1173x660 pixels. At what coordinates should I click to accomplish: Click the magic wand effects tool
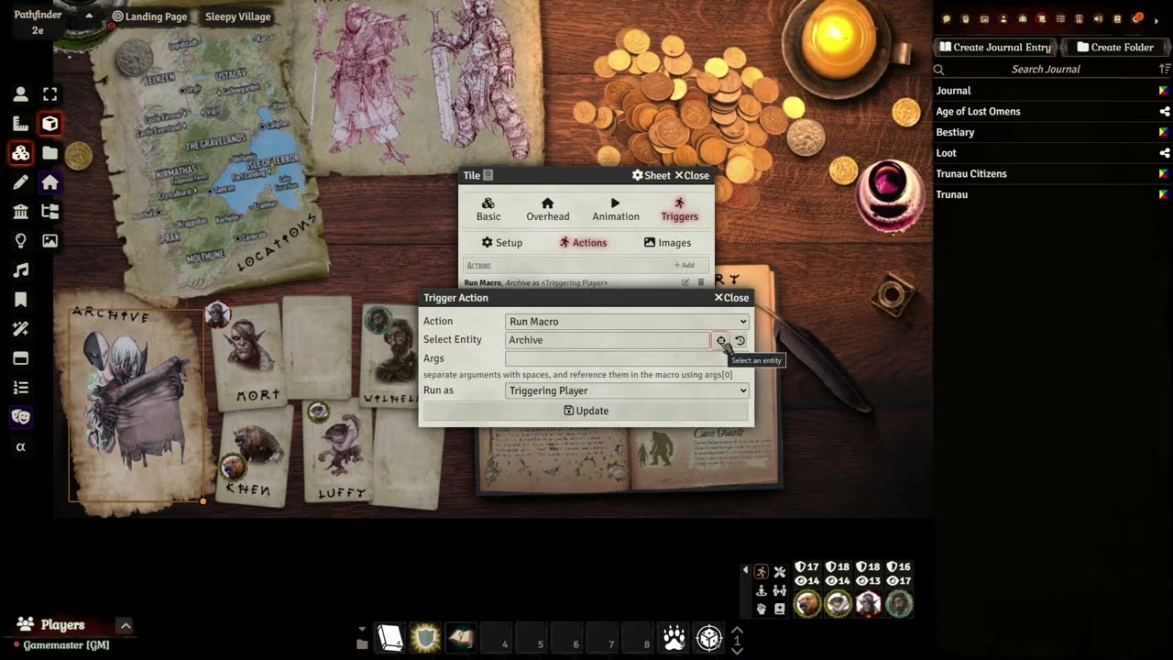tap(20, 329)
